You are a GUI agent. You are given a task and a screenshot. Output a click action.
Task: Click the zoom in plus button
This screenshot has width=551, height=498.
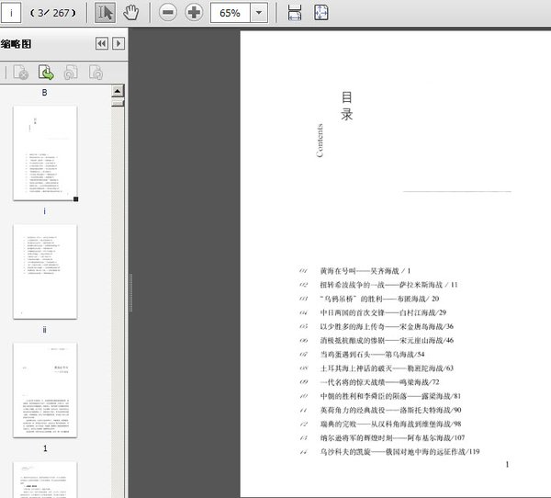194,13
